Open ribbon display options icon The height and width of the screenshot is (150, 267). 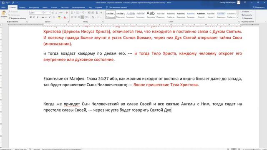245,2
